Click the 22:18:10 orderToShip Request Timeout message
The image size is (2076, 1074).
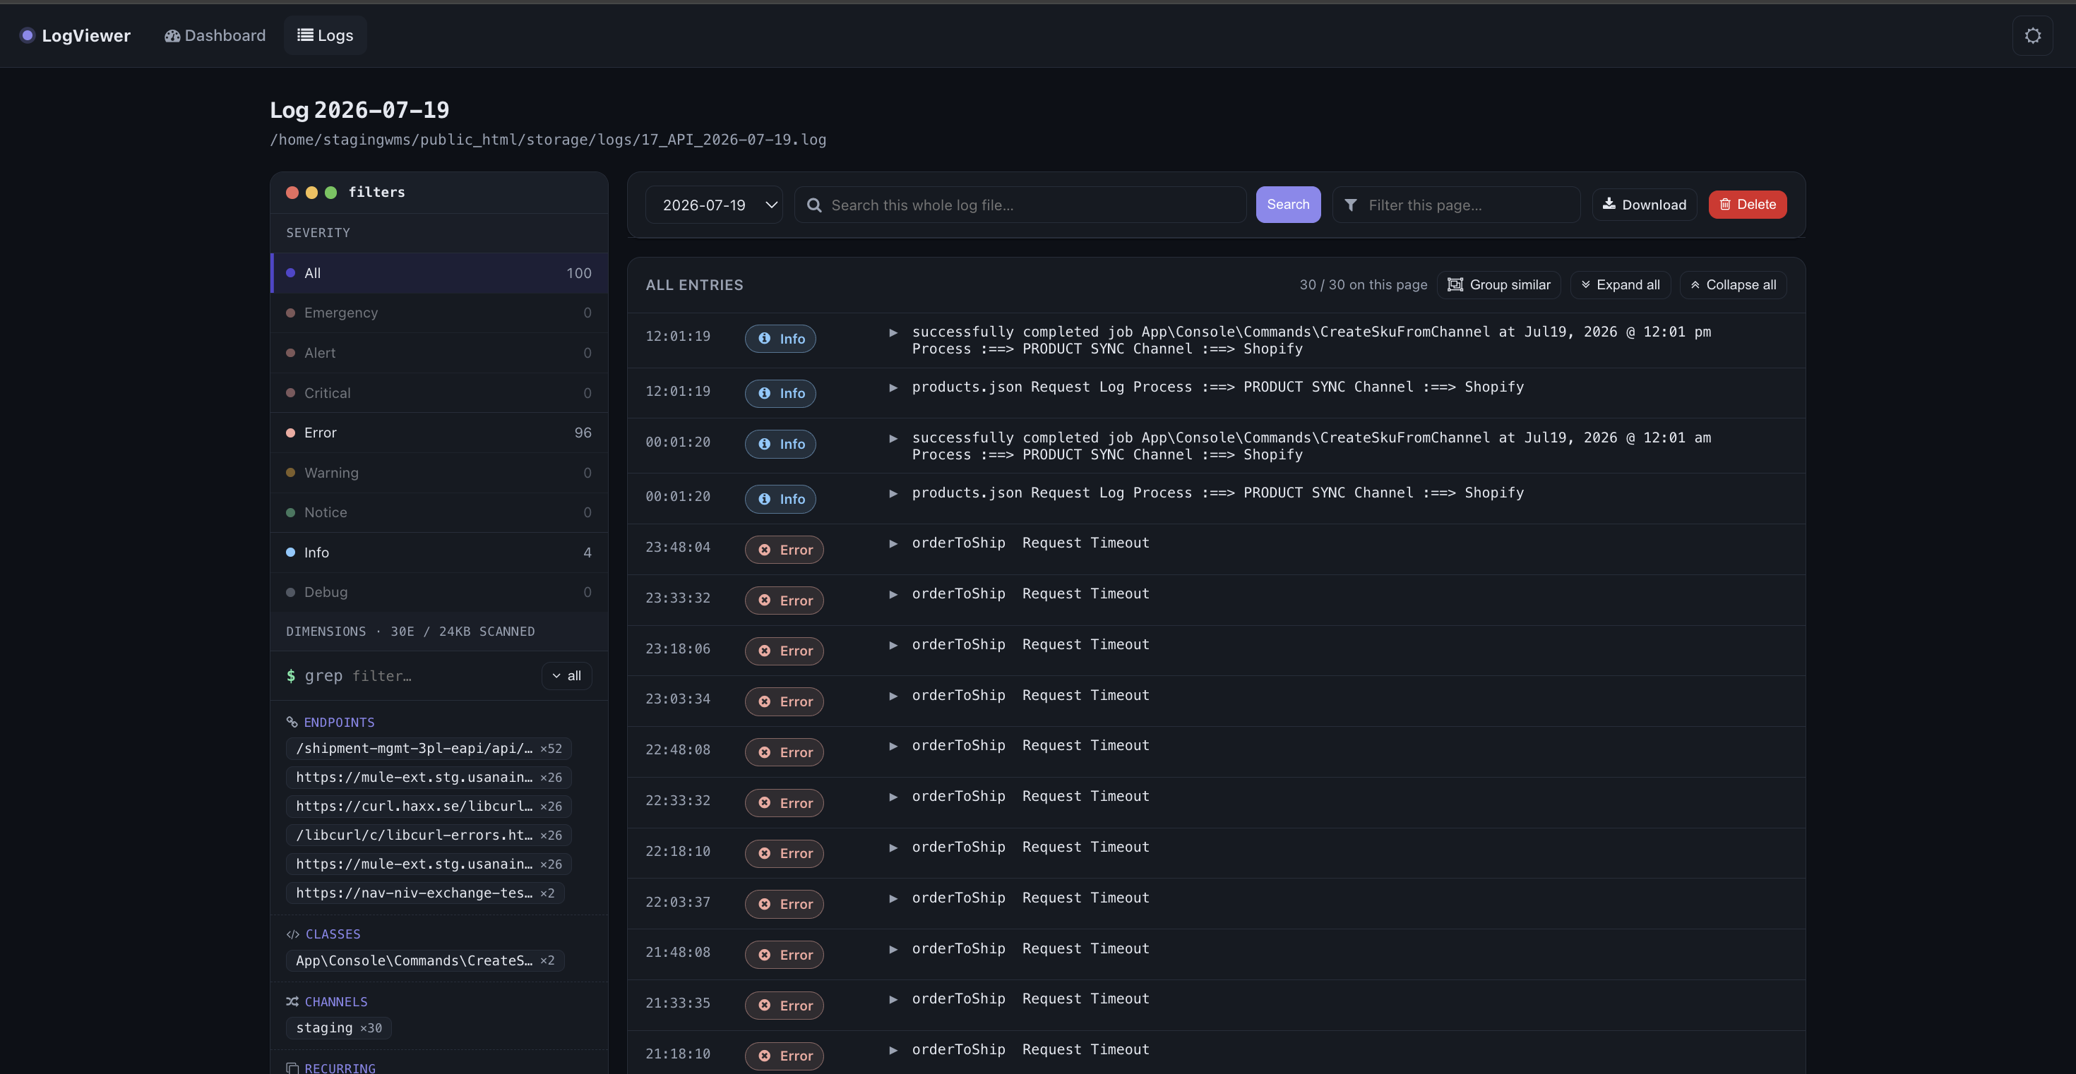pyautogui.click(x=1031, y=847)
